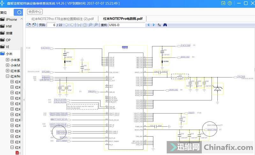Viewport: 255px width, 155px height.
Task: Expand the 小米M tree node
Action: point(8,65)
